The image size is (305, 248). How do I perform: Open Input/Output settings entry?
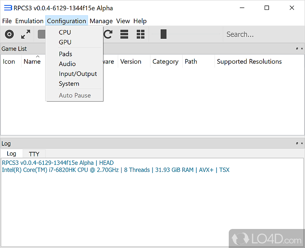point(74,74)
